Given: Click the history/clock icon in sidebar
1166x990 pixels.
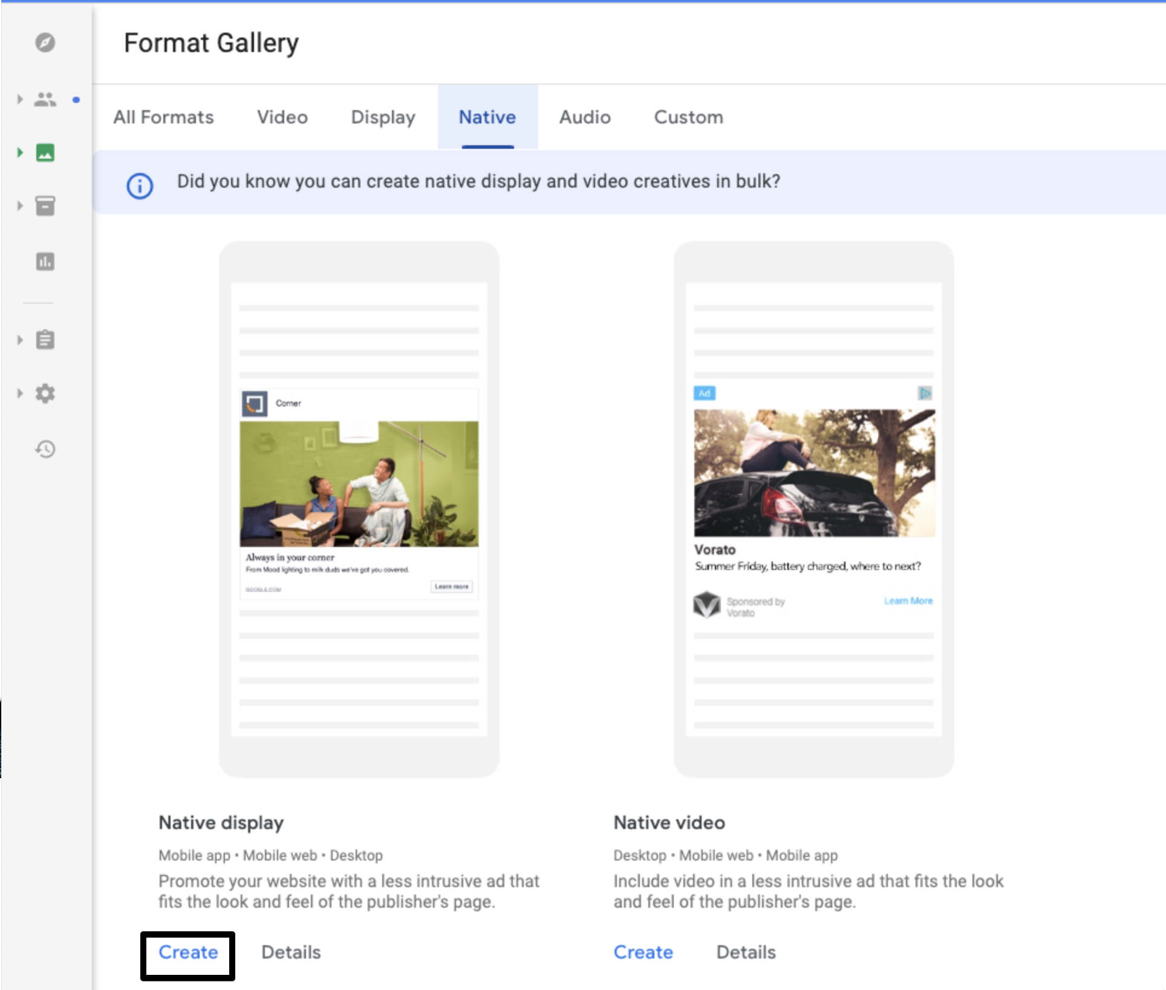Looking at the screenshot, I should 44,449.
